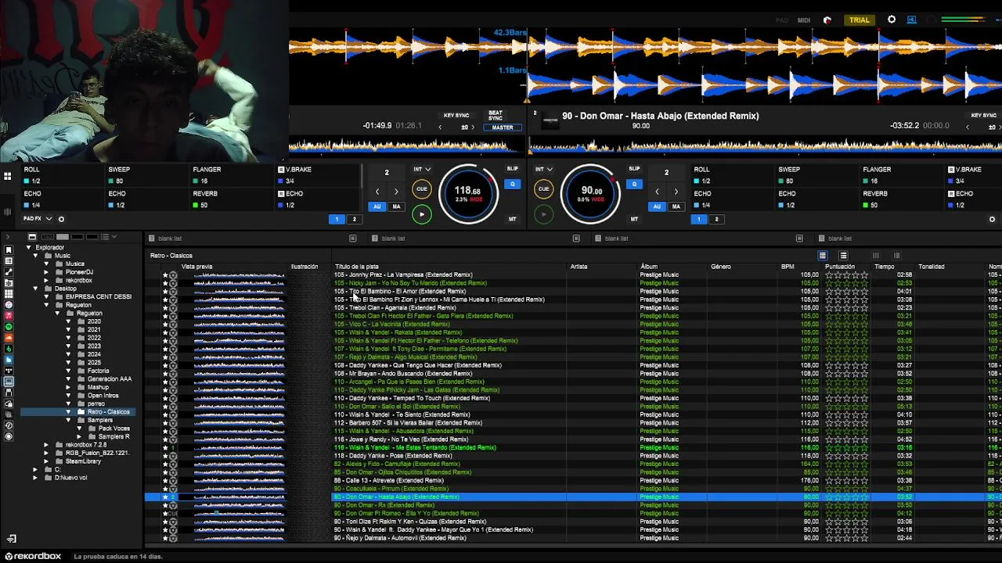Click the recording icon beside MIDI
Viewport: 1002px width, 563px height.
(827, 20)
